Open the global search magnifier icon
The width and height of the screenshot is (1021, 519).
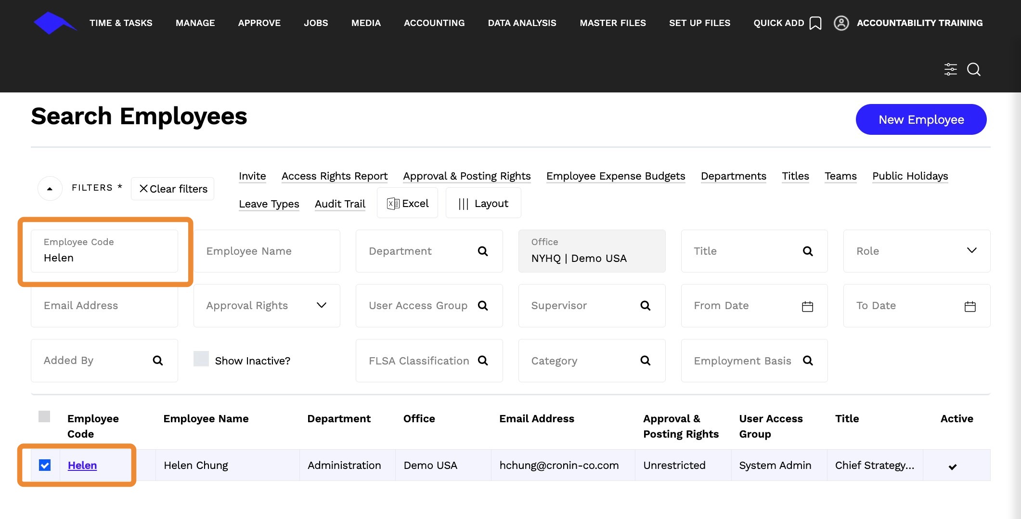click(974, 69)
